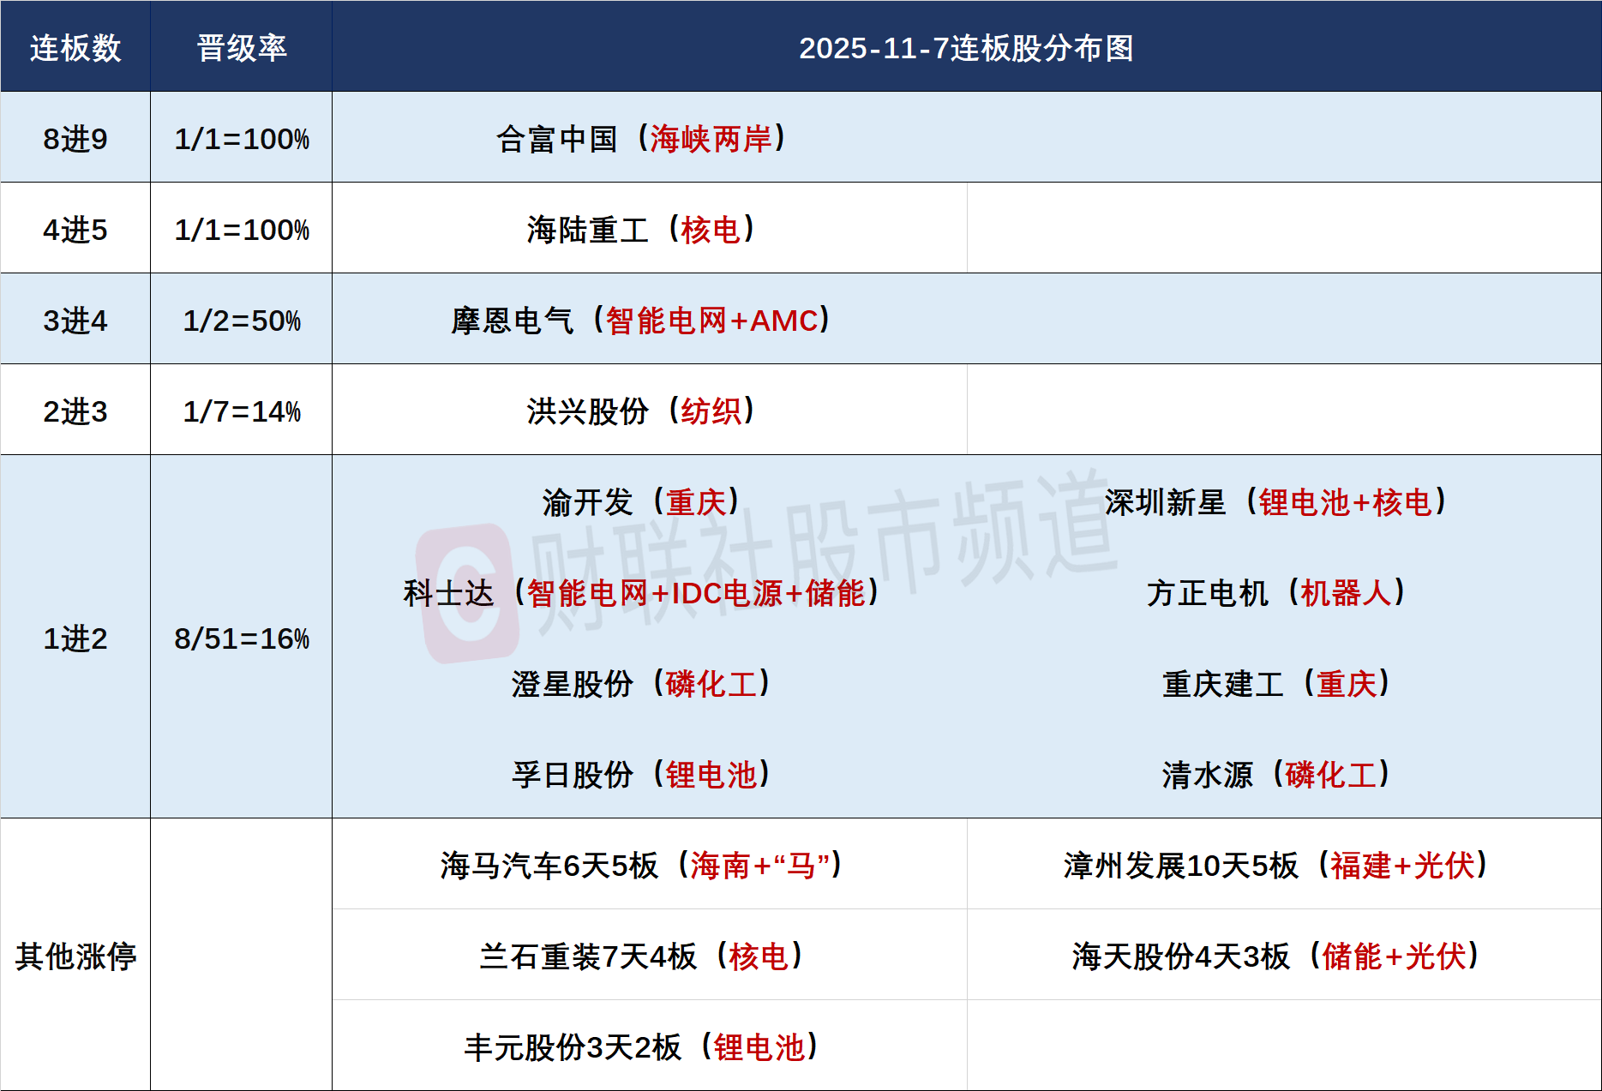Click the "晋级率" column header

pos(242,48)
